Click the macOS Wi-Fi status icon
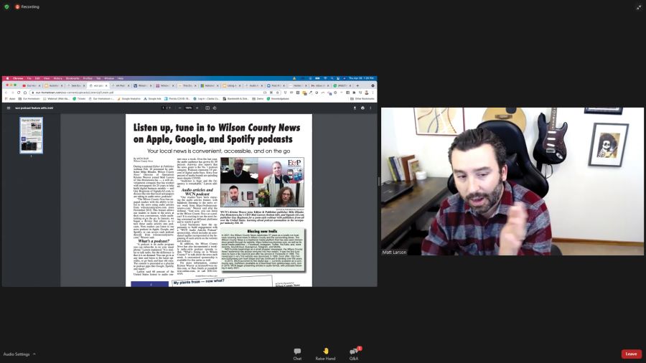Image resolution: width=646 pixels, height=363 pixels. pyautogui.click(x=325, y=78)
